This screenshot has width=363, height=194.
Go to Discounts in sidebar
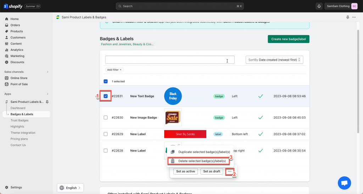point(17,62)
